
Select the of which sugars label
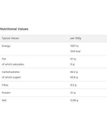coord(11,77)
